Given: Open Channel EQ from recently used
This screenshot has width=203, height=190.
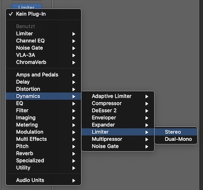Looking at the screenshot, I should pyautogui.click(x=44, y=41).
